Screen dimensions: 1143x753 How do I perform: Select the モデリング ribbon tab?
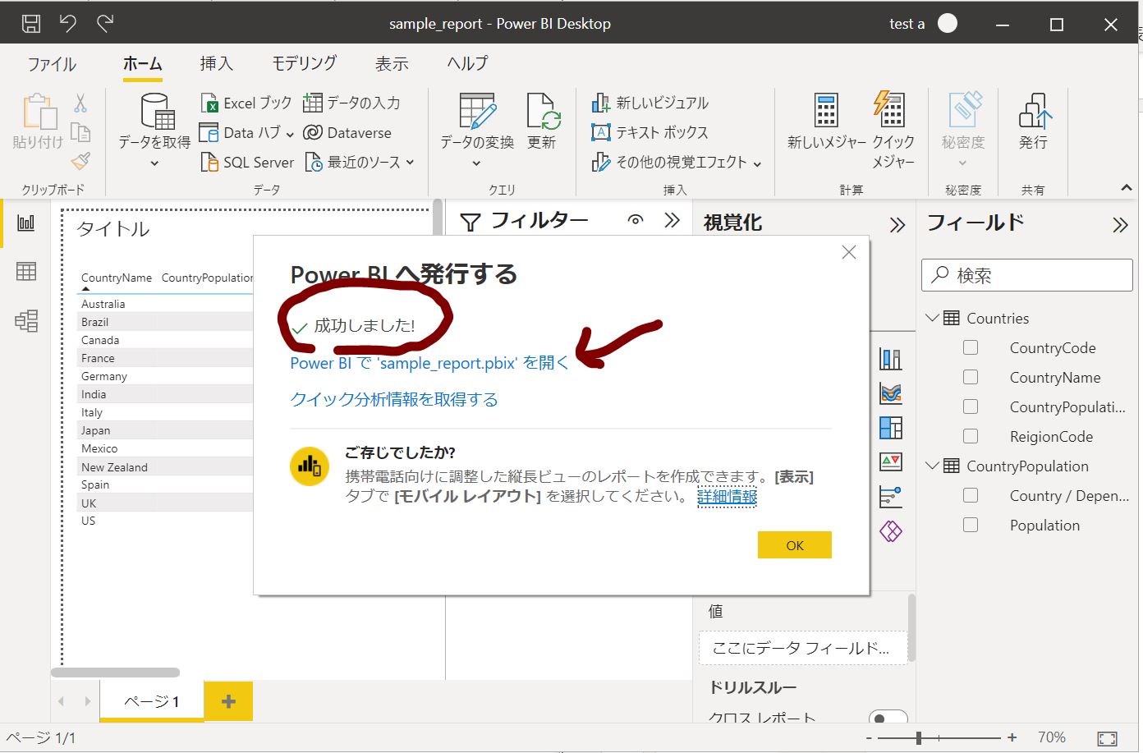305,63
